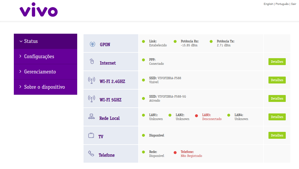Click the 2.71 dBm Tx value

224,45
